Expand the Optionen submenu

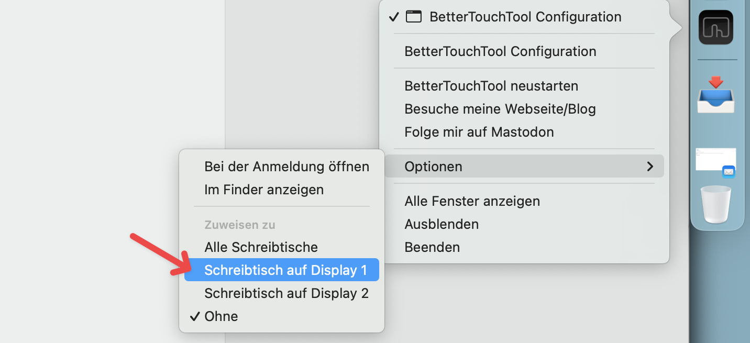[524, 167]
